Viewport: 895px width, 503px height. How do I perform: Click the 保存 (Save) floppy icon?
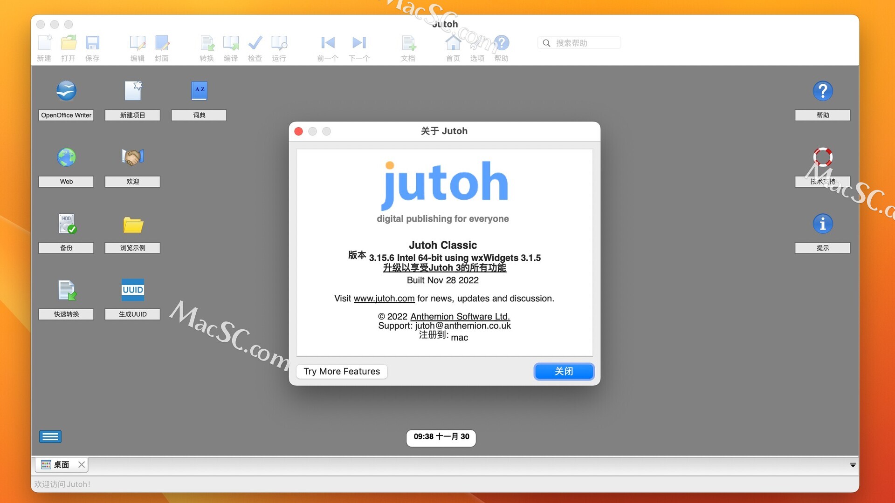pyautogui.click(x=92, y=43)
